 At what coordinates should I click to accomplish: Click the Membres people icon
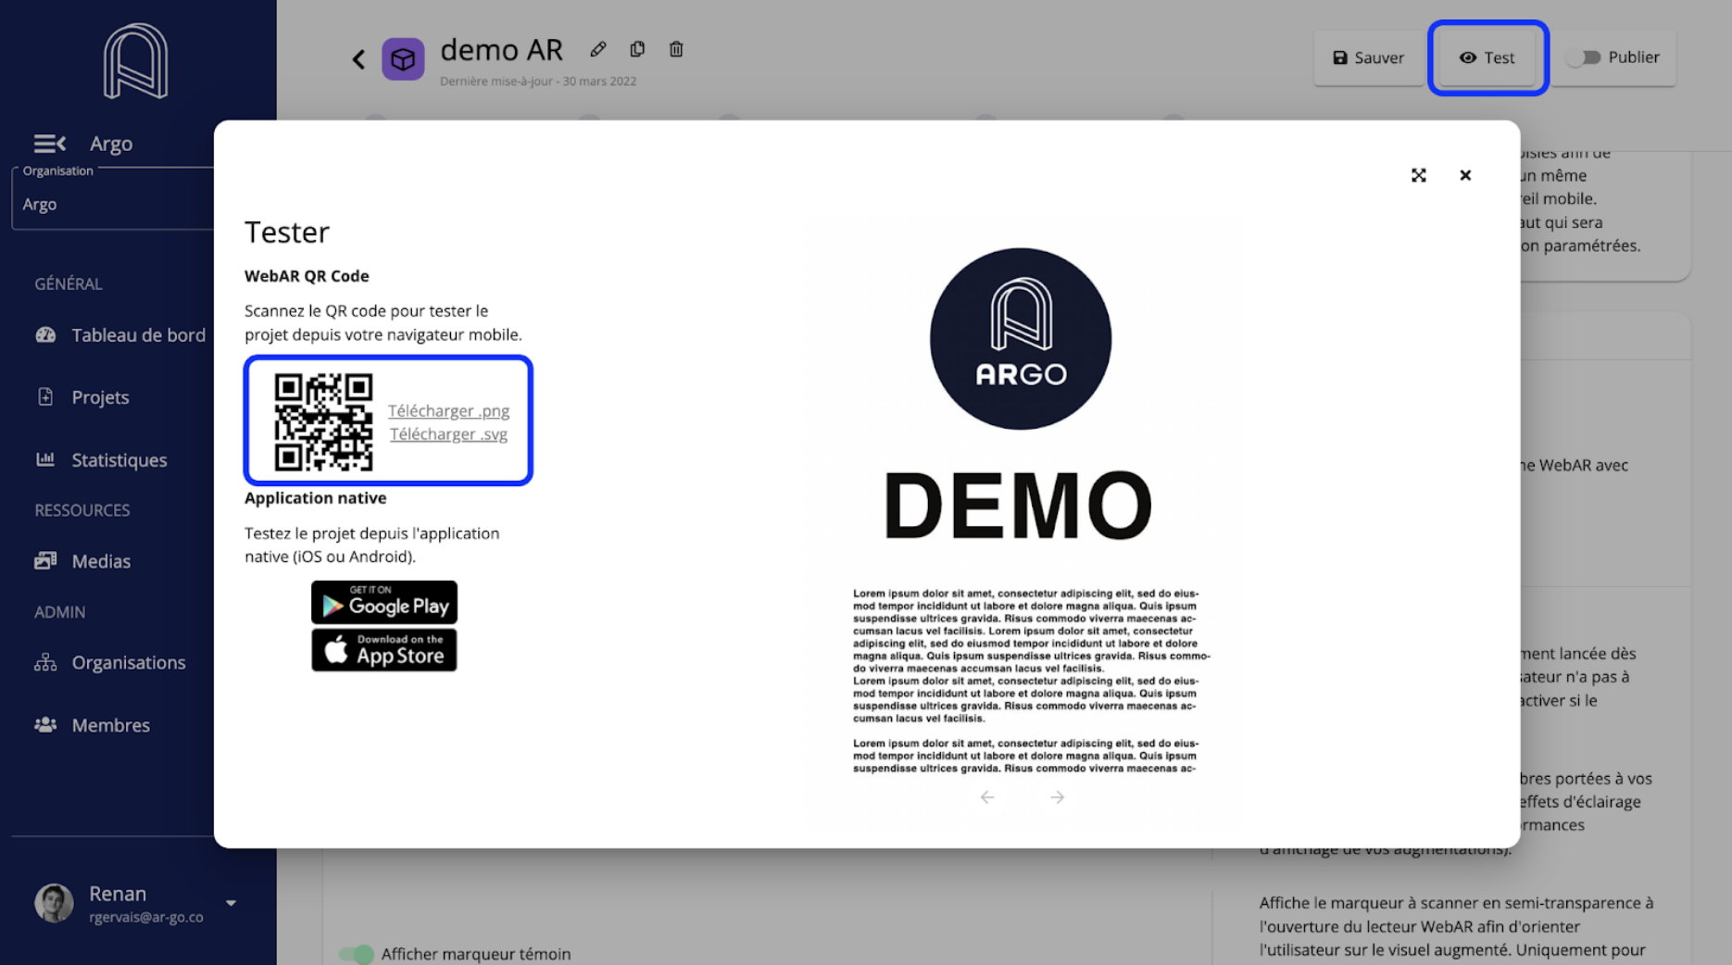tap(45, 724)
